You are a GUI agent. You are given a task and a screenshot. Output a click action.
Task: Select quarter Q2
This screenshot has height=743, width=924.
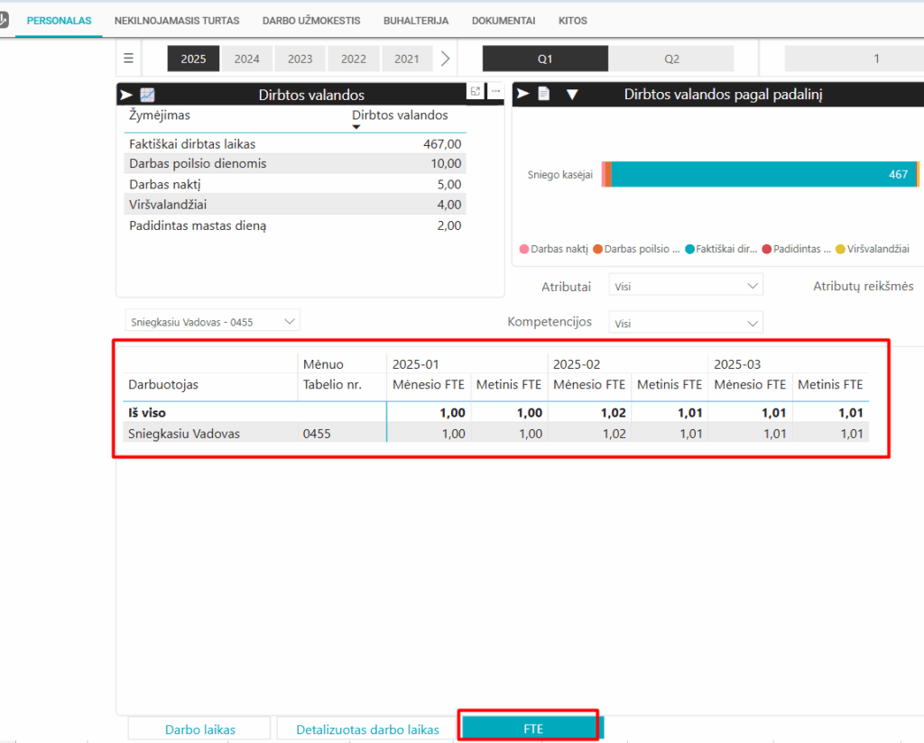[671, 59]
